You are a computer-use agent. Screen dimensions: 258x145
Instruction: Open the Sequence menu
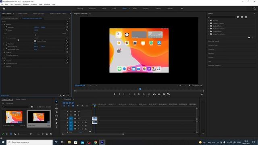tap(18, 4)
